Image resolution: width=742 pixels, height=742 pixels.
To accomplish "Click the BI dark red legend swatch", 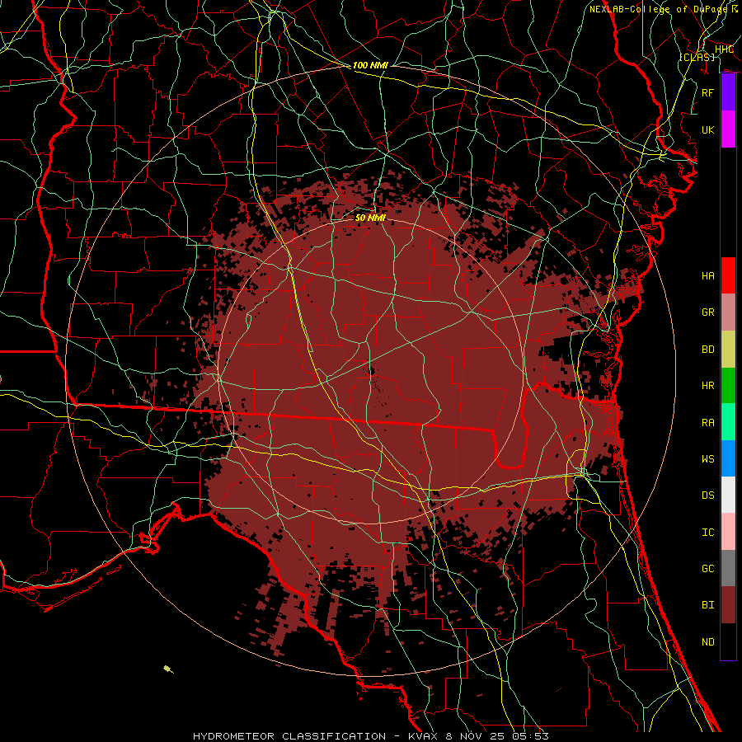I will click(x=728, y=605).
